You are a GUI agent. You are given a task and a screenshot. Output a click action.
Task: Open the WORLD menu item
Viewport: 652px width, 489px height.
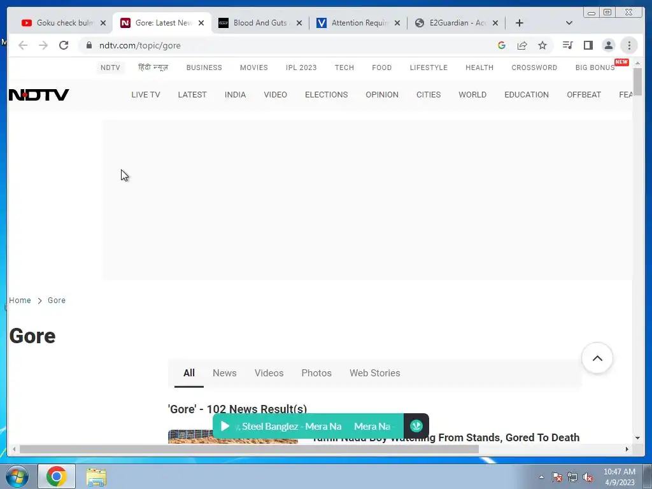coord(472,95)
